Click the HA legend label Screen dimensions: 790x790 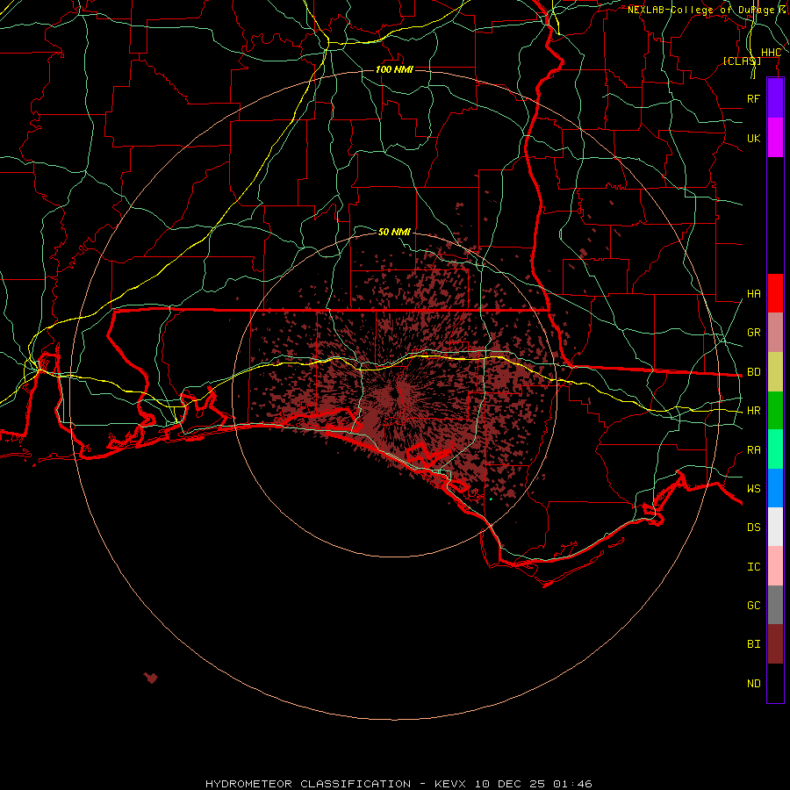[x=753, y=294]
